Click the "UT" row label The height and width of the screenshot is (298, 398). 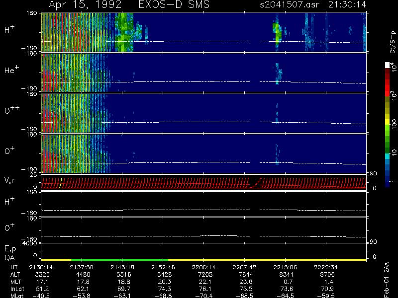pos(14,267)
